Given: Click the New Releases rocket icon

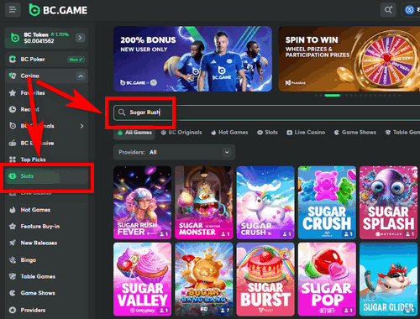Looking at the screenshot, I should click(13, 243).
